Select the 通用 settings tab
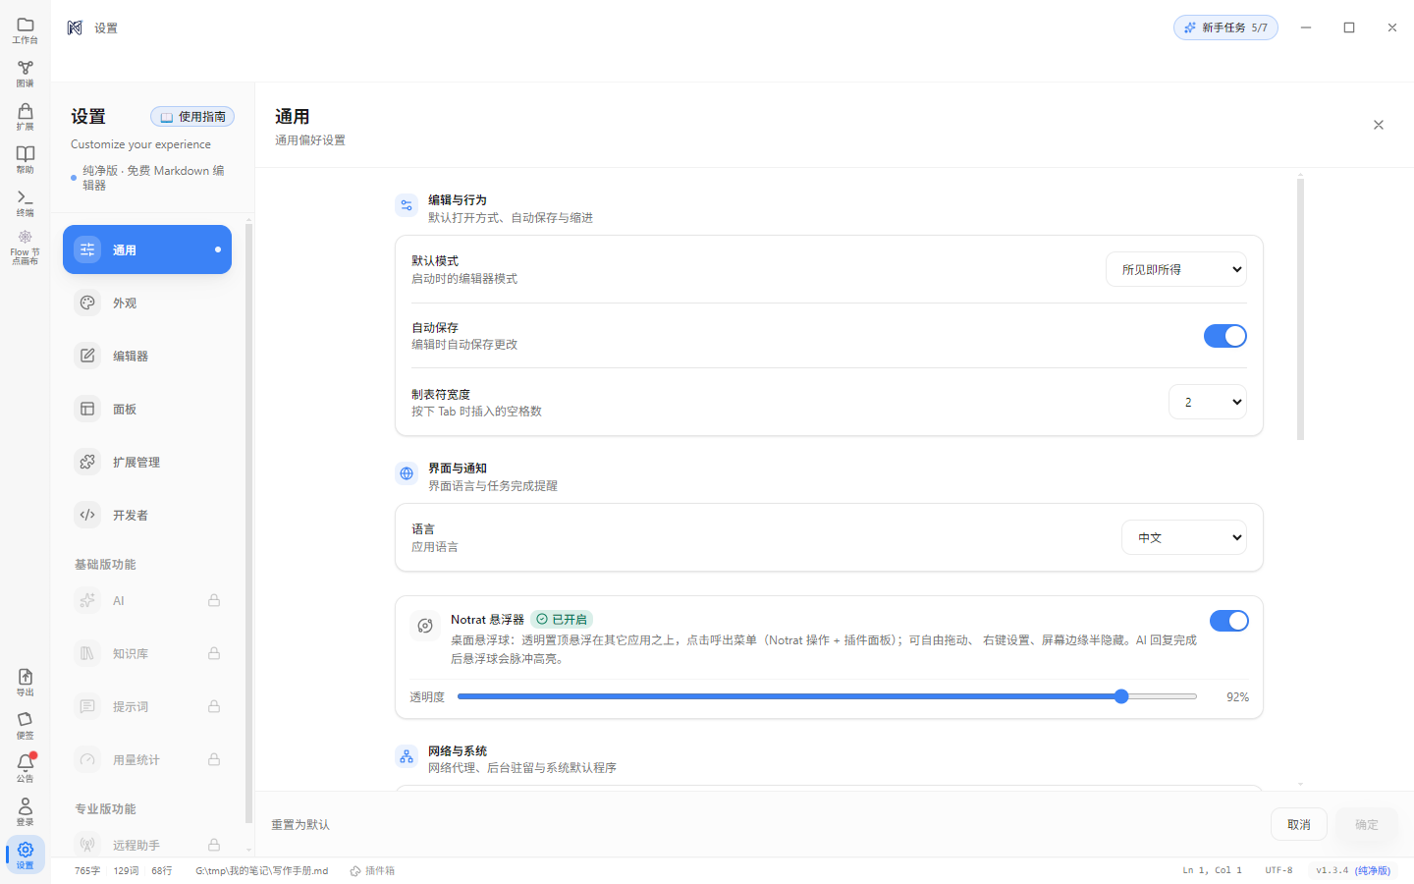This screenshot has height=884, width=1414. click(x=147, y=249)
